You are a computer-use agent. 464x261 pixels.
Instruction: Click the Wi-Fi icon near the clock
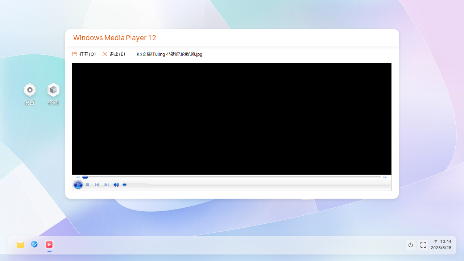436,241
